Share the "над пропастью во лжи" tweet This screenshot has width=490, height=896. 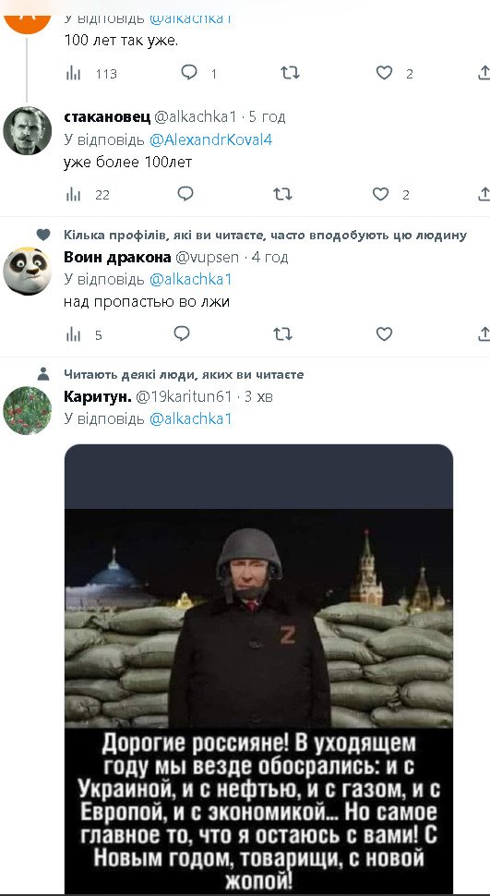point(484,333)
